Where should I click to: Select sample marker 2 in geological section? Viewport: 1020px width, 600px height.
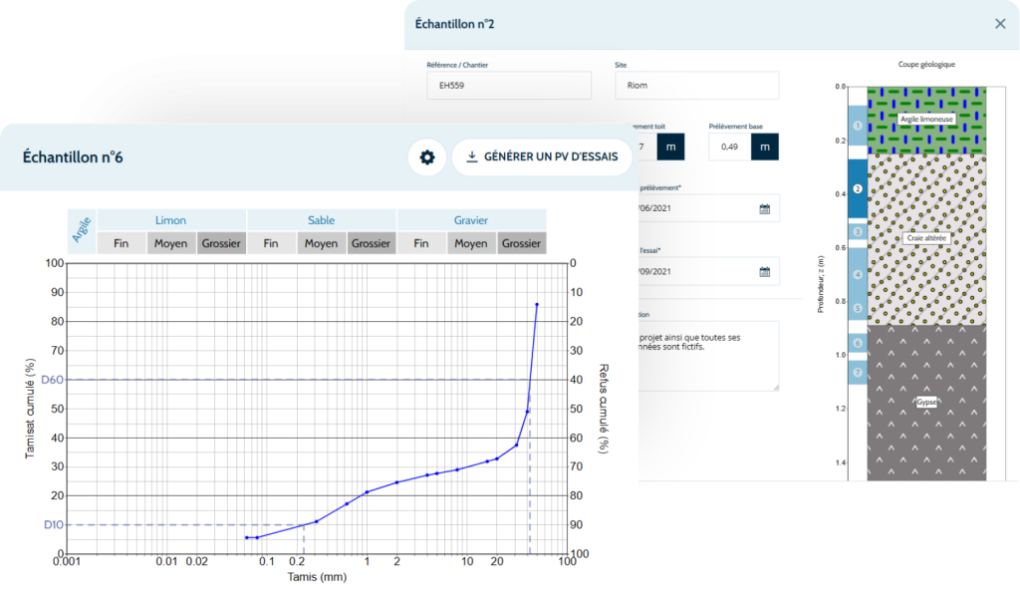point(858,188)
